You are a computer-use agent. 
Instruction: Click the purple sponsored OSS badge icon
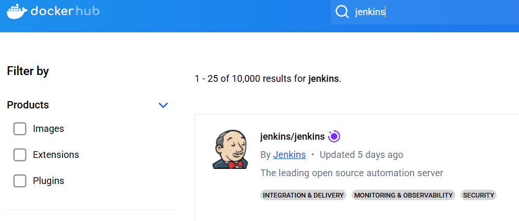pyautogui.click(x=334, y=137)
